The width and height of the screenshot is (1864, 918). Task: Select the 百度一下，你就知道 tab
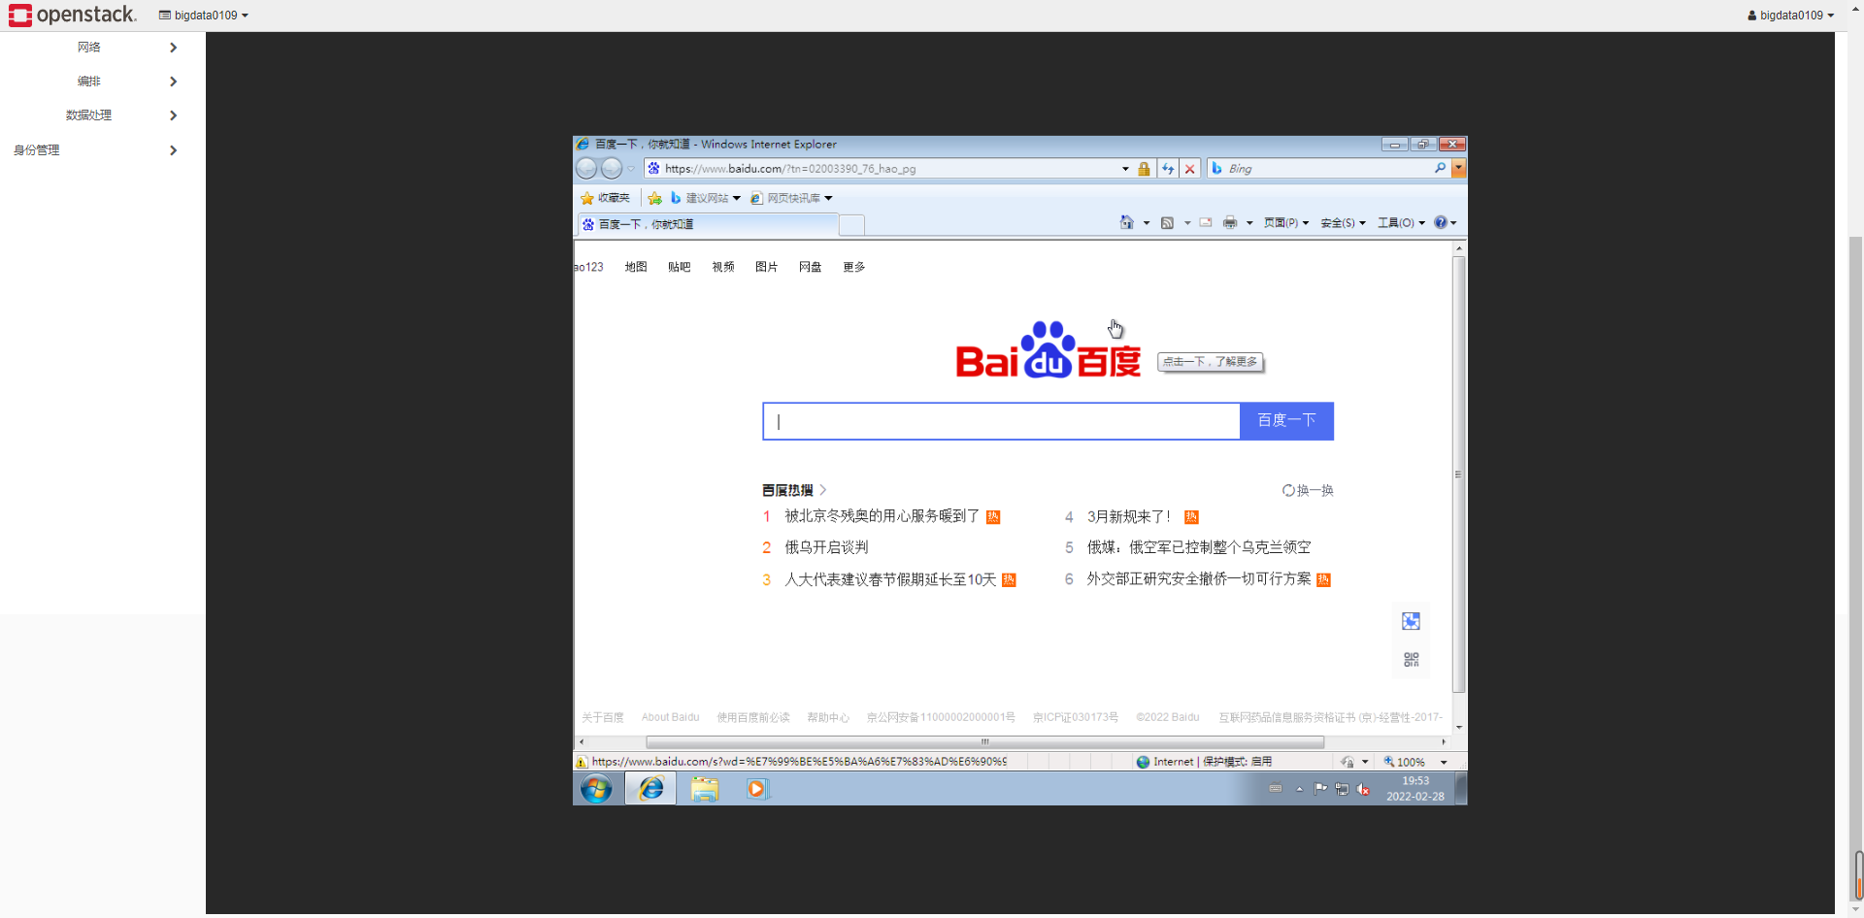[708, 224]
